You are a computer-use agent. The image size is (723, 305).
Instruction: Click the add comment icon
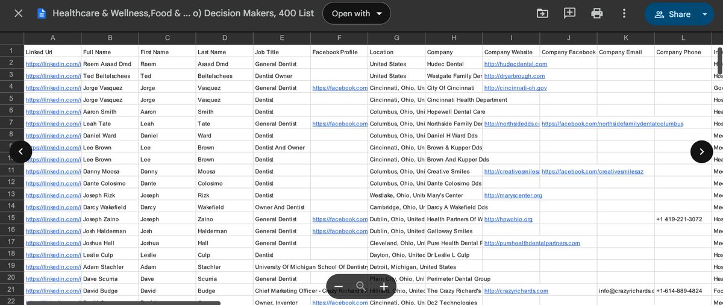click(569, 13)
